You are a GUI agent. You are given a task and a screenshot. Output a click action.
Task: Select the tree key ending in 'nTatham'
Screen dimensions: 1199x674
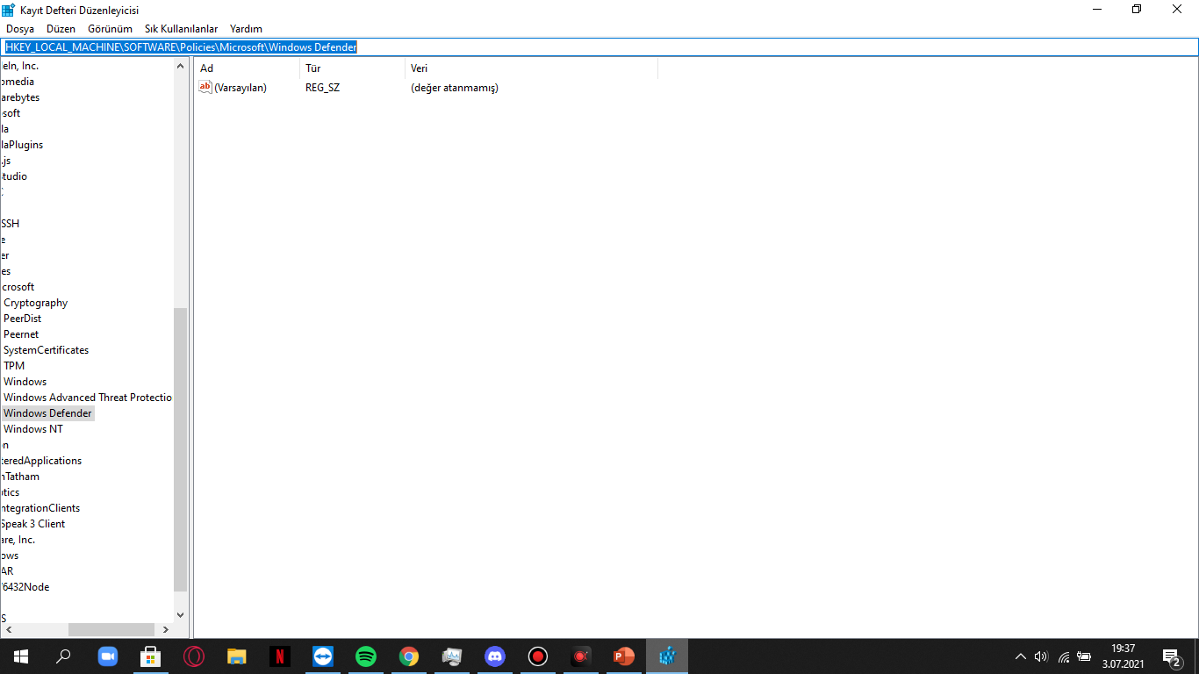20,477
